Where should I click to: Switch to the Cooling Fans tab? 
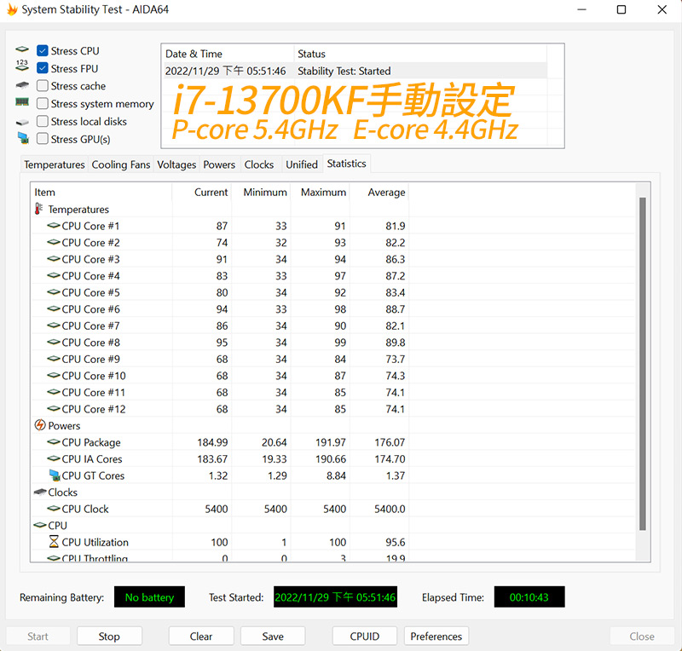(121, 164)
